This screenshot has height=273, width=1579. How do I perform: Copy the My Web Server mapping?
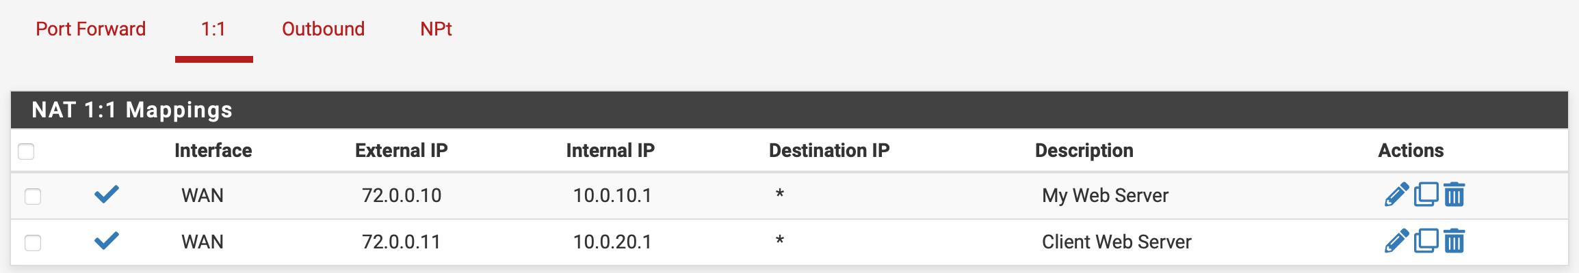coord(1426,195)
